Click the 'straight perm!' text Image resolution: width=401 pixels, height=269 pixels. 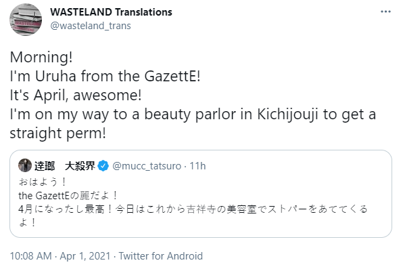(57, 133)
